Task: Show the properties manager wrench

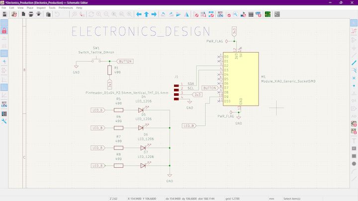Action: tap(4, 121)
